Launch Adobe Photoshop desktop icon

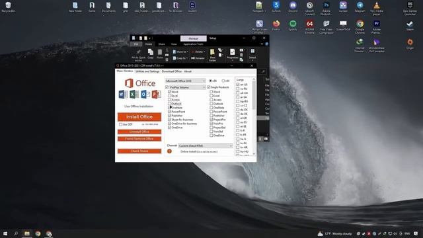(326, 8)
